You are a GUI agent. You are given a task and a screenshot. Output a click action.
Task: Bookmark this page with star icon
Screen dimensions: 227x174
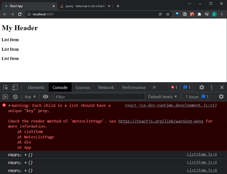tap(168, 14)
